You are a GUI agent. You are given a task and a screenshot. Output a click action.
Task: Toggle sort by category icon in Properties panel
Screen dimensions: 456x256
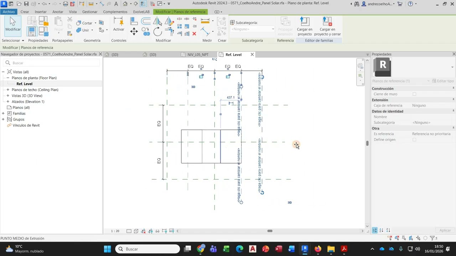pyautogui.click(x=375, y=230)
